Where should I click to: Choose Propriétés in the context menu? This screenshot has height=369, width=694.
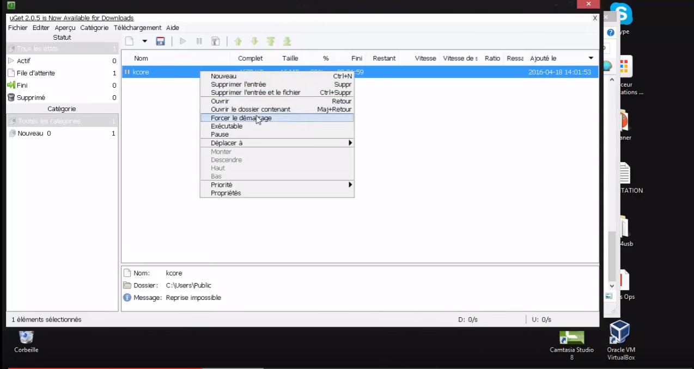tap(277, 193)
